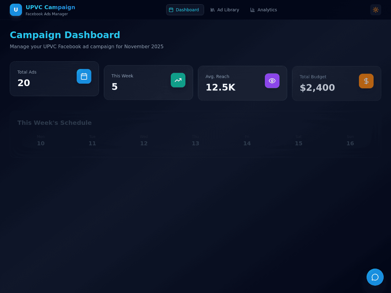Click the calendar icon in Total Ads card
391x293 pixels.
coord(84,76)
